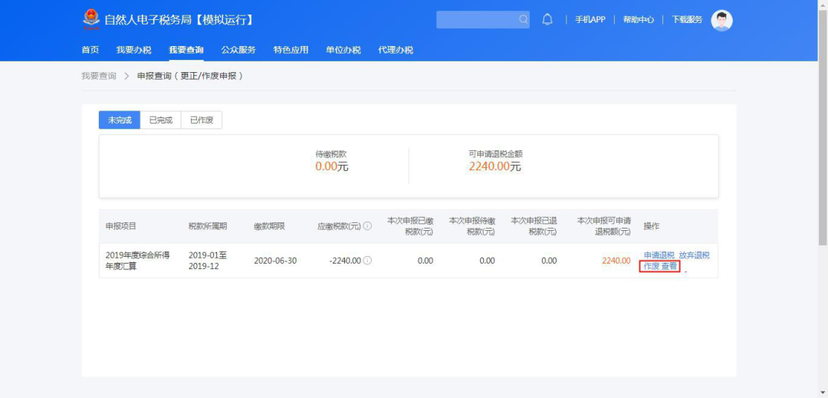The width and height of the screenshot is (828, 398).
Task: Open the 我要办税 menu
Action: 134,50
